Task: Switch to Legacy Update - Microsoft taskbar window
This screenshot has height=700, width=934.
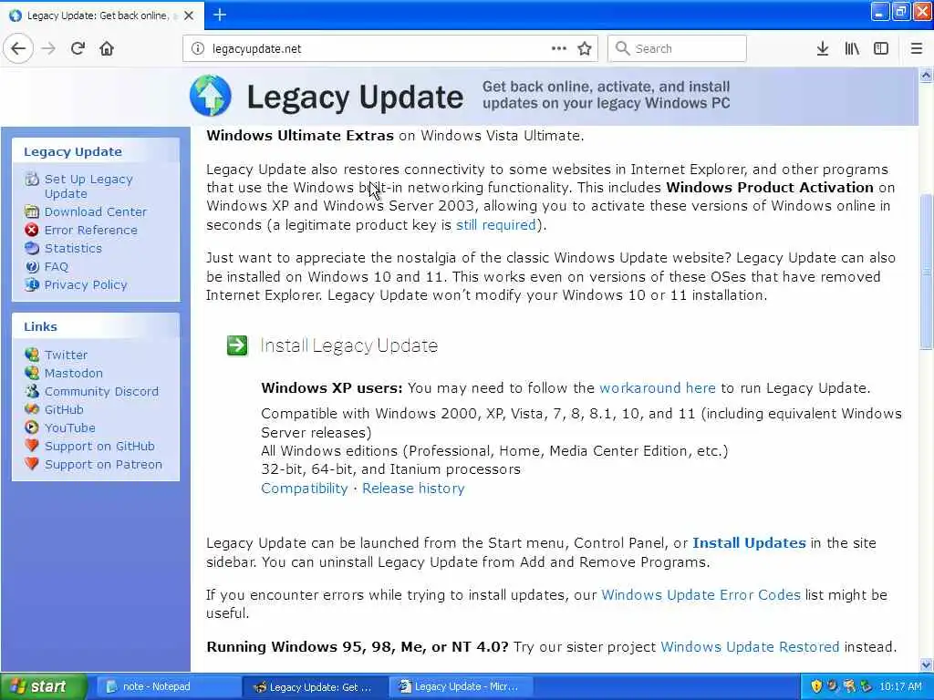Action: pos(461,687)
